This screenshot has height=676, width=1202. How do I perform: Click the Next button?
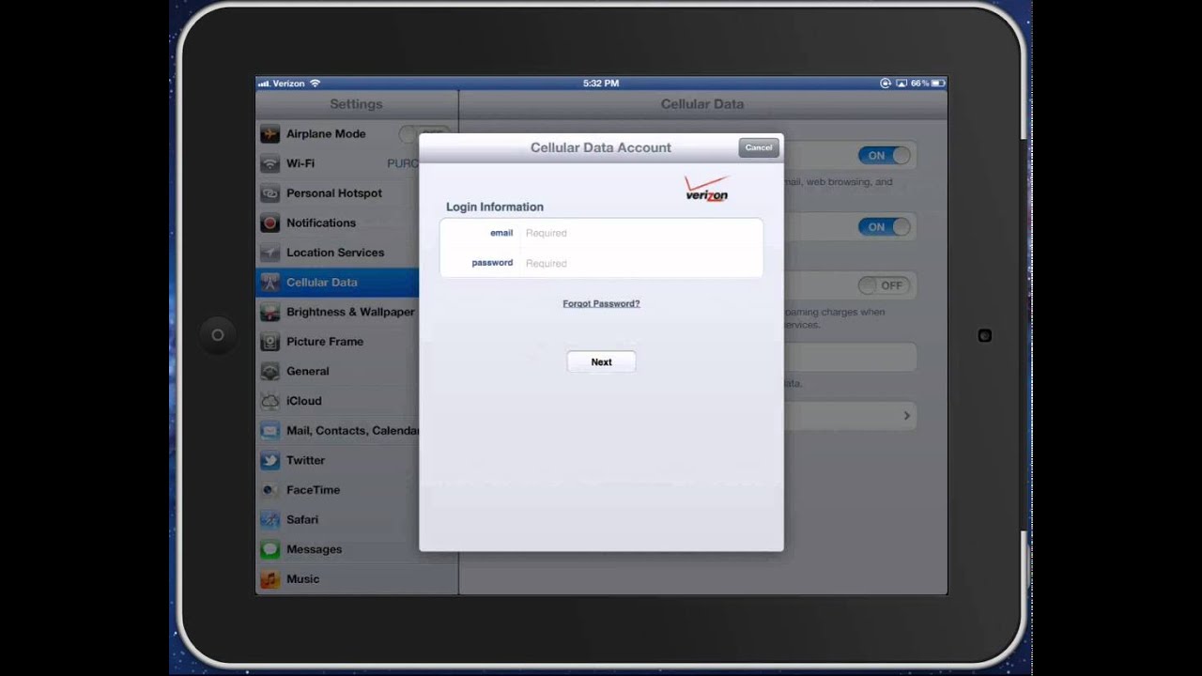(x=601, y=361)
